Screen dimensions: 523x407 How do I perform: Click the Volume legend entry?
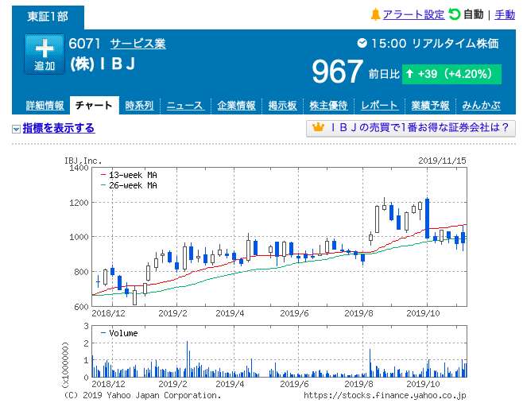(119, 333)
